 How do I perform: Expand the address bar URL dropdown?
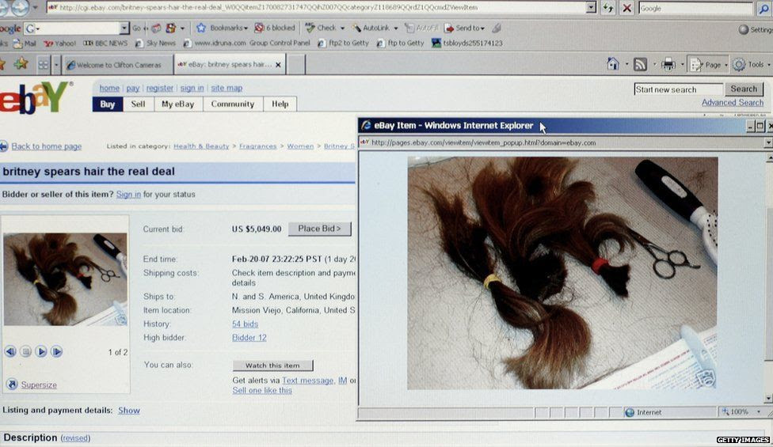tap(591, 7)
